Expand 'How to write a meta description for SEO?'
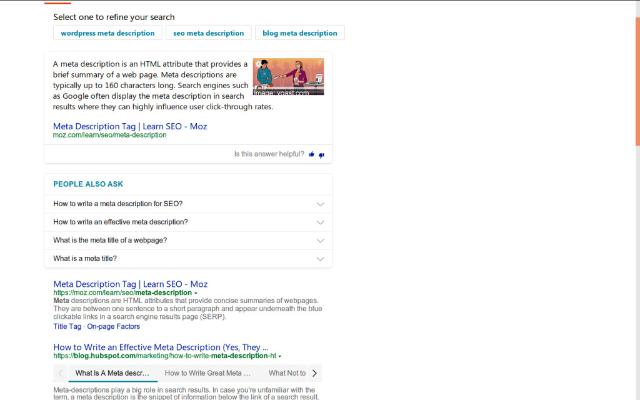The image size is (640, 400). 320,204
